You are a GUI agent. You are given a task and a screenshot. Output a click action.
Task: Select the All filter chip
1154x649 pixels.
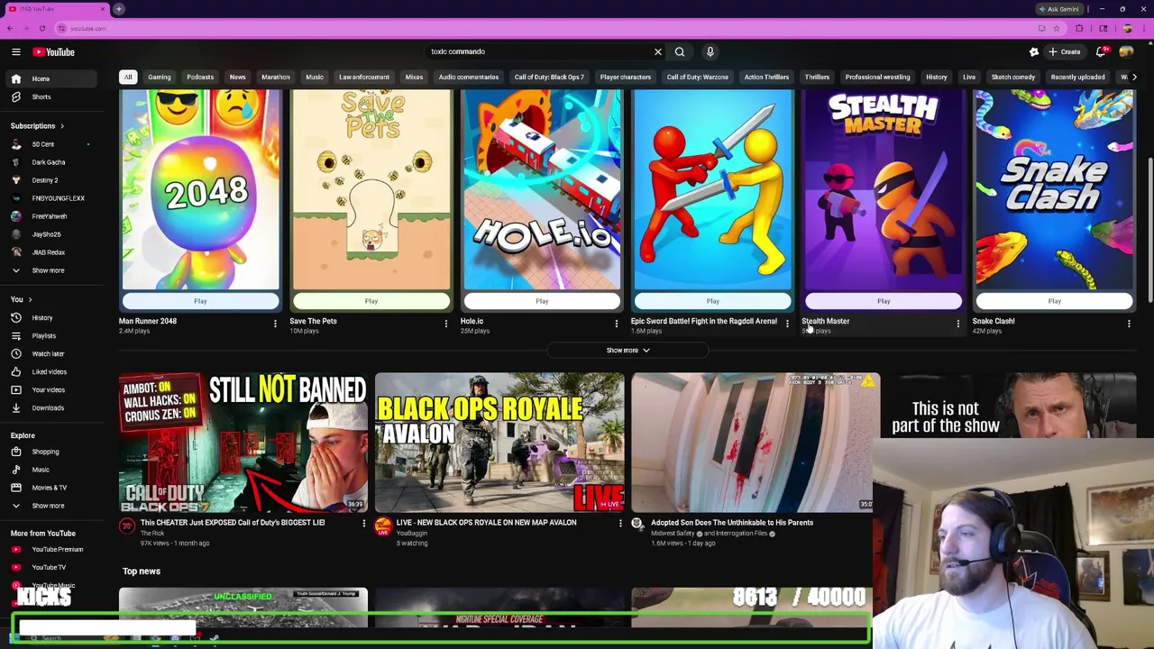128,77
